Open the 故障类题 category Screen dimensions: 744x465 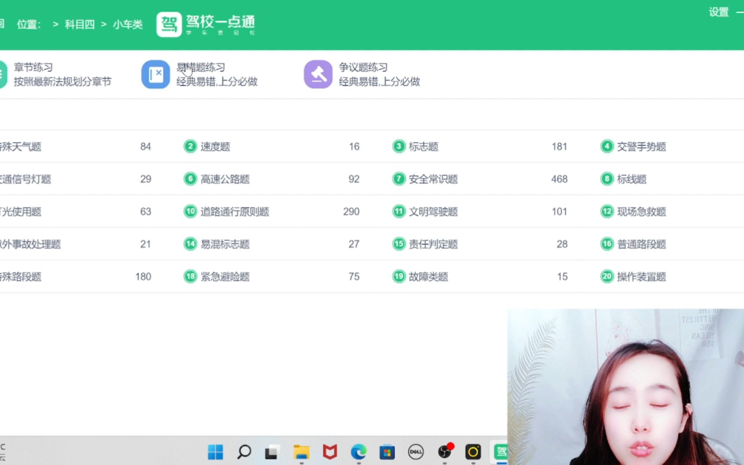coord(428,276)
